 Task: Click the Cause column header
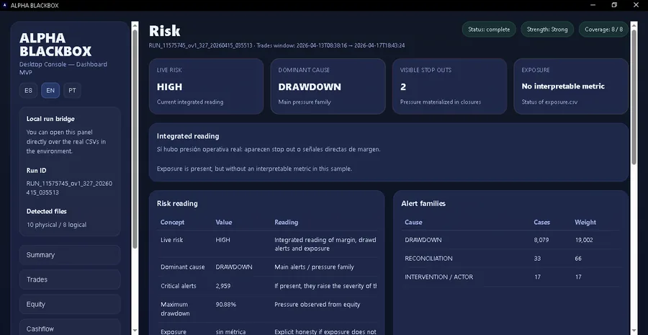pos(413,223)
